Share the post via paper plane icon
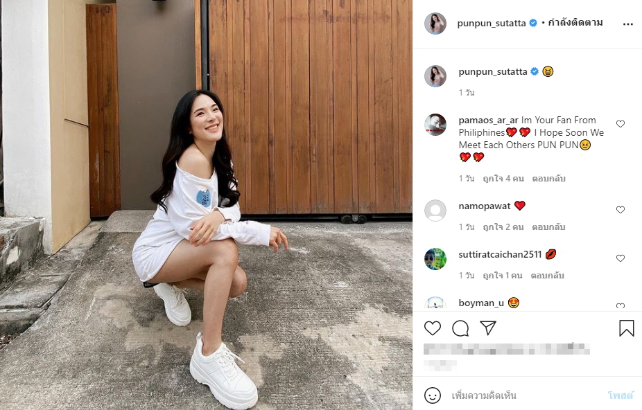The image size is (642, 410). (488, 328)
